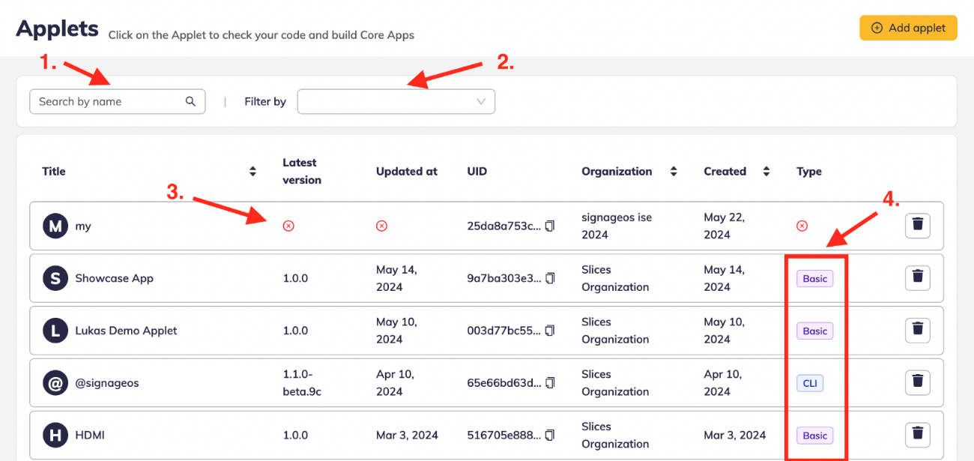Viewport: 974px width, 461px height.
Task: Click the search magnifier icon
Action: click(191, 102)
